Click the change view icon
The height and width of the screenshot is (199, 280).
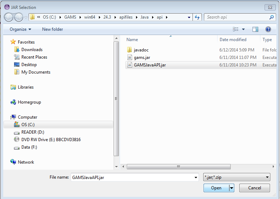point(236,29)
